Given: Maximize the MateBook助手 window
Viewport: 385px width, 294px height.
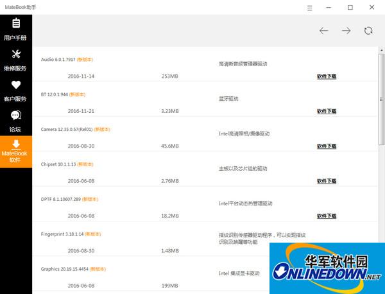Looking at the screenshot, I should 350,8.
